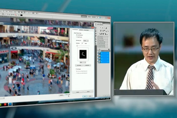Switch to the third tab of the dialog
Image resolution: width=177 pixels, height=118 pixels.
(x=86, y=30)
